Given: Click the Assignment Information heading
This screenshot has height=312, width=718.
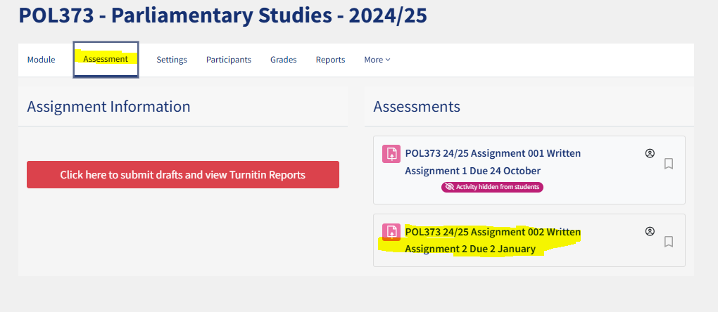Looking at the screenshot, I should point(108,106).
